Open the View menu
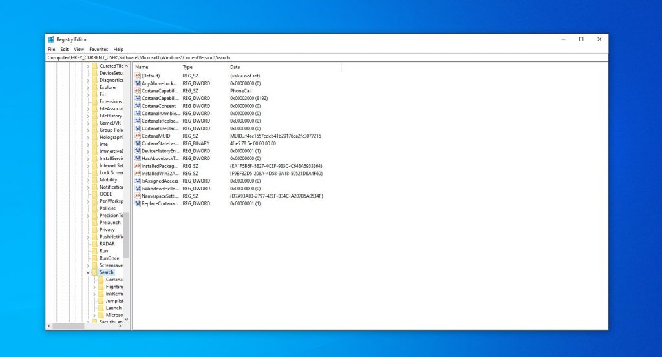Image resolution: width=662 pixels, height=357 pixels. click(79, 49)
